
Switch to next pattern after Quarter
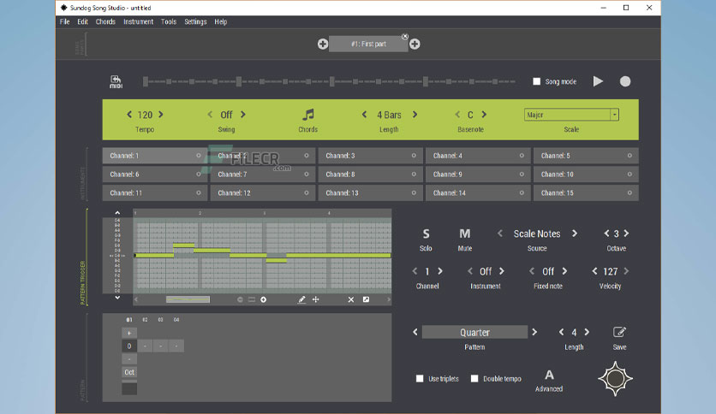point(534,333)
